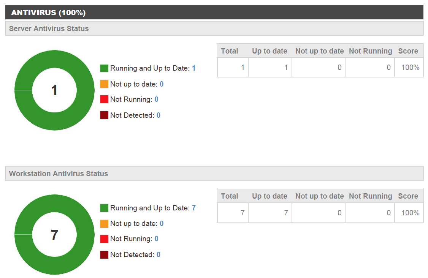Sort server table by Score column
The height and width of the screenshot is (278, 428).
pos(408,51)
